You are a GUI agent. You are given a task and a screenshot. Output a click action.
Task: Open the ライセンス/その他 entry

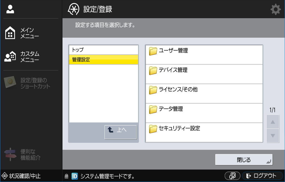204,94
